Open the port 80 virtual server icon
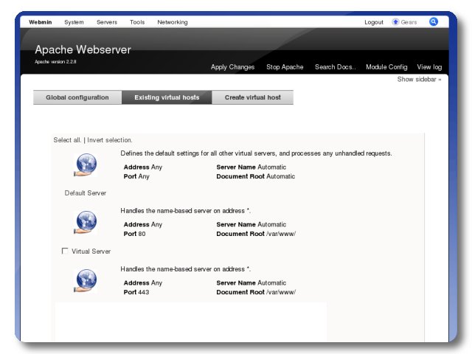This screenshot has width=472, height=354. (x=86, y=222)
